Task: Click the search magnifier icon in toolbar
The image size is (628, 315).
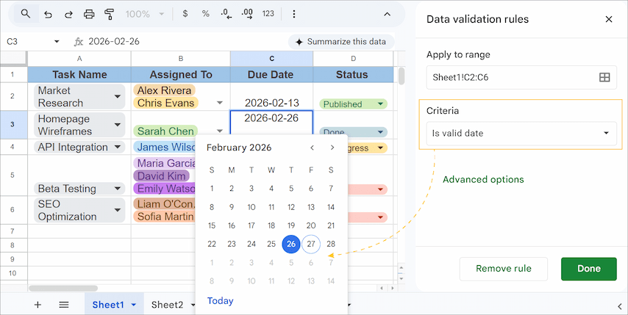Action: tap(26, 14)
